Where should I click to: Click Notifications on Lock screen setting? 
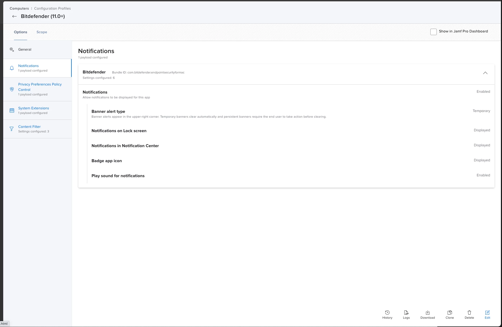coord(119,131)
